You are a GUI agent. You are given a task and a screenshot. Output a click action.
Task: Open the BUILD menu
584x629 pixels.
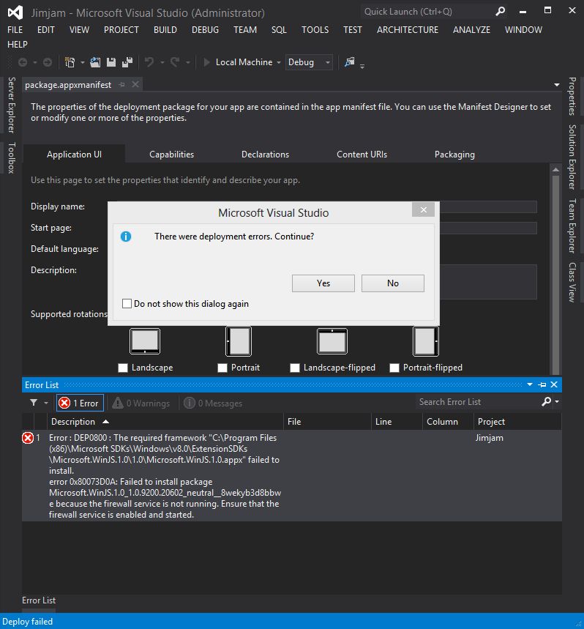[x=165, y=30]
